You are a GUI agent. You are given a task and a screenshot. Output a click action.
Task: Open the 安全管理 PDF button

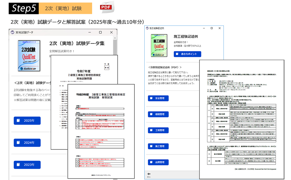158,98
